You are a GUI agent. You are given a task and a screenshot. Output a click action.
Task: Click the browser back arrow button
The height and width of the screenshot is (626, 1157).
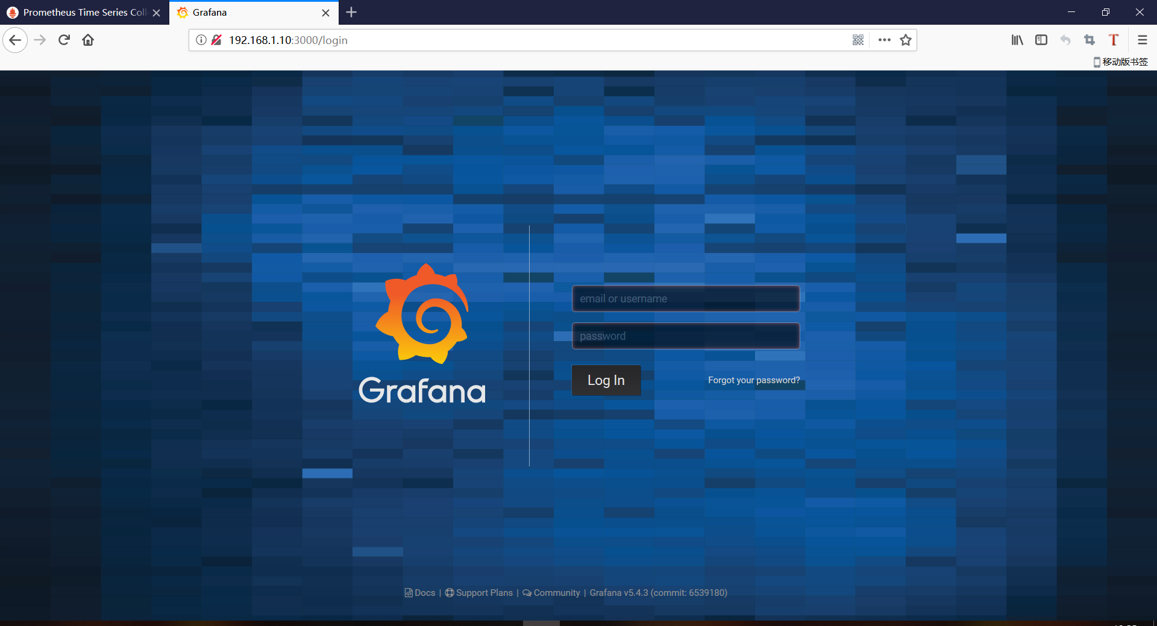15,40
